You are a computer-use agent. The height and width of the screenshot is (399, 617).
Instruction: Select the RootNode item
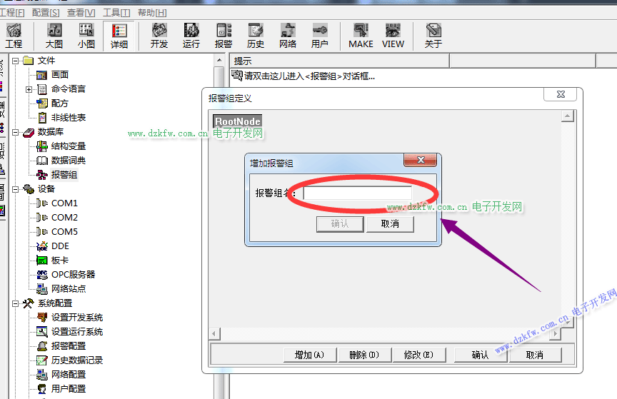coord(238,122)
